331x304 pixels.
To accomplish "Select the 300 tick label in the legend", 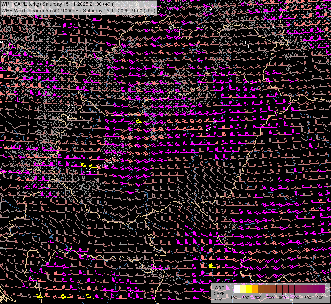I will coord(246,298).
